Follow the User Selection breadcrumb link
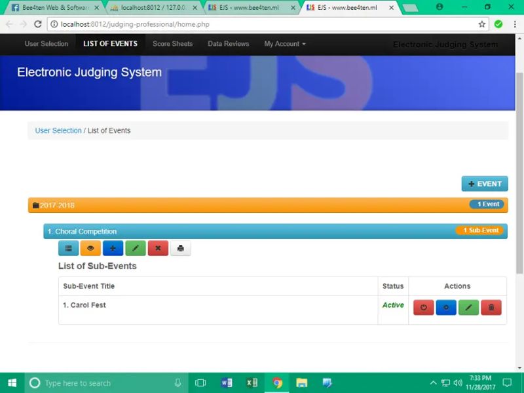Image resolution: width=524 pixels, height=393 pixels. tap(58, 131)
